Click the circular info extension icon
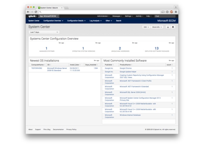This screenshot has height=145, width=204. coord(167,12)
